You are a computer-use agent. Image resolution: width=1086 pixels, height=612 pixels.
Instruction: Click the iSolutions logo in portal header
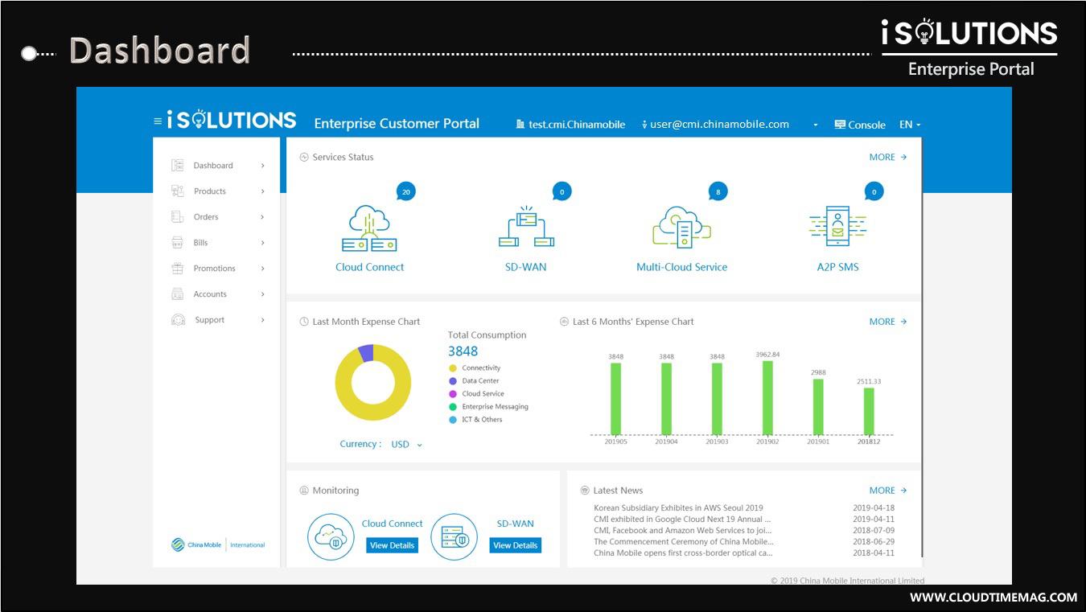point(232,120)
